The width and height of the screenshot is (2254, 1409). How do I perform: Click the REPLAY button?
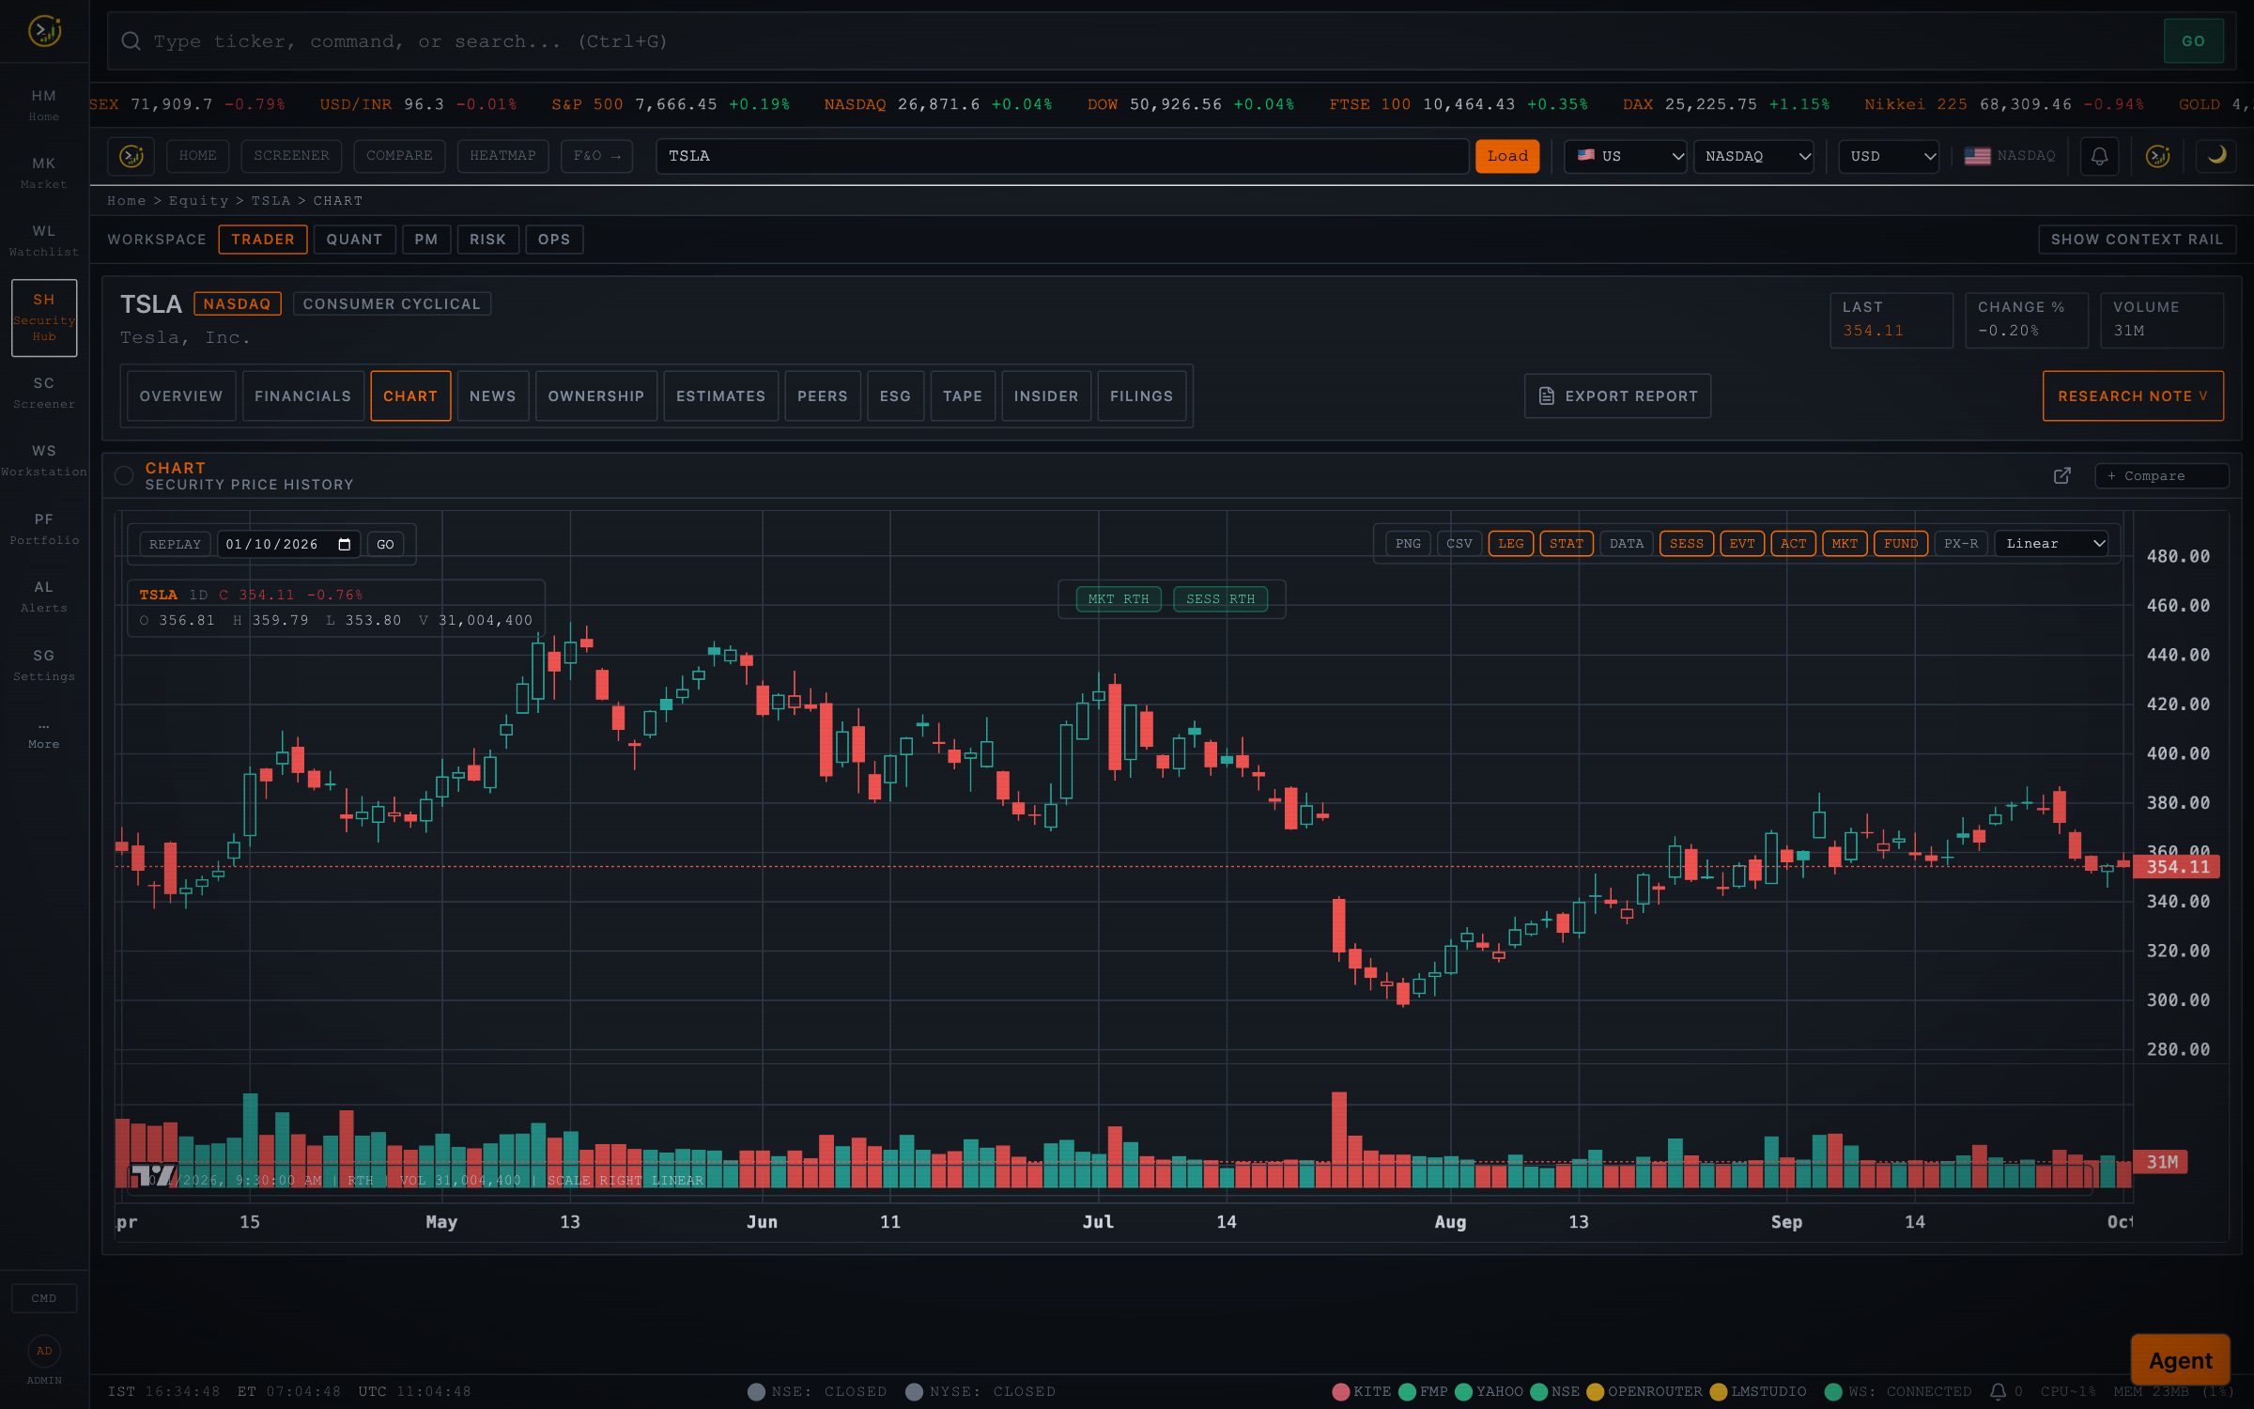[x=175, y=545]
